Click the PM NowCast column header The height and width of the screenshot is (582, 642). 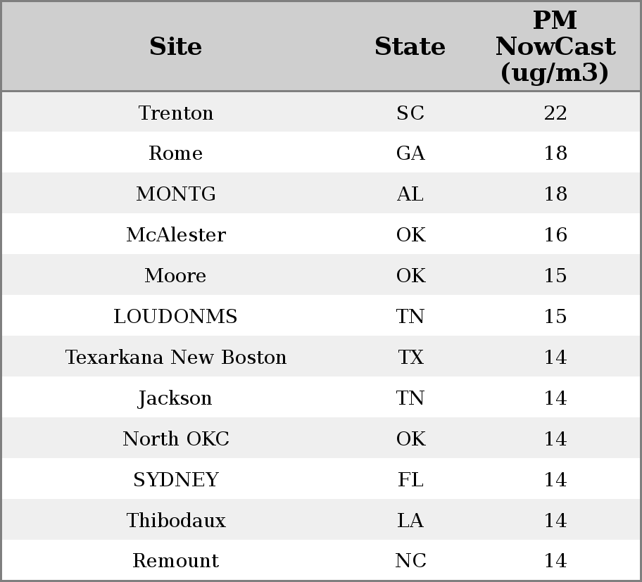555,46
